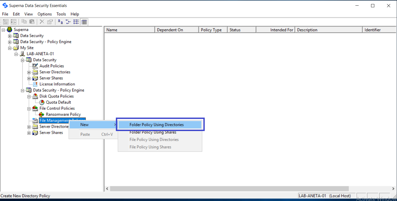Screen dimensions: 397x201
Task: Click the Delete X toolbar icon
Action: 42,22
